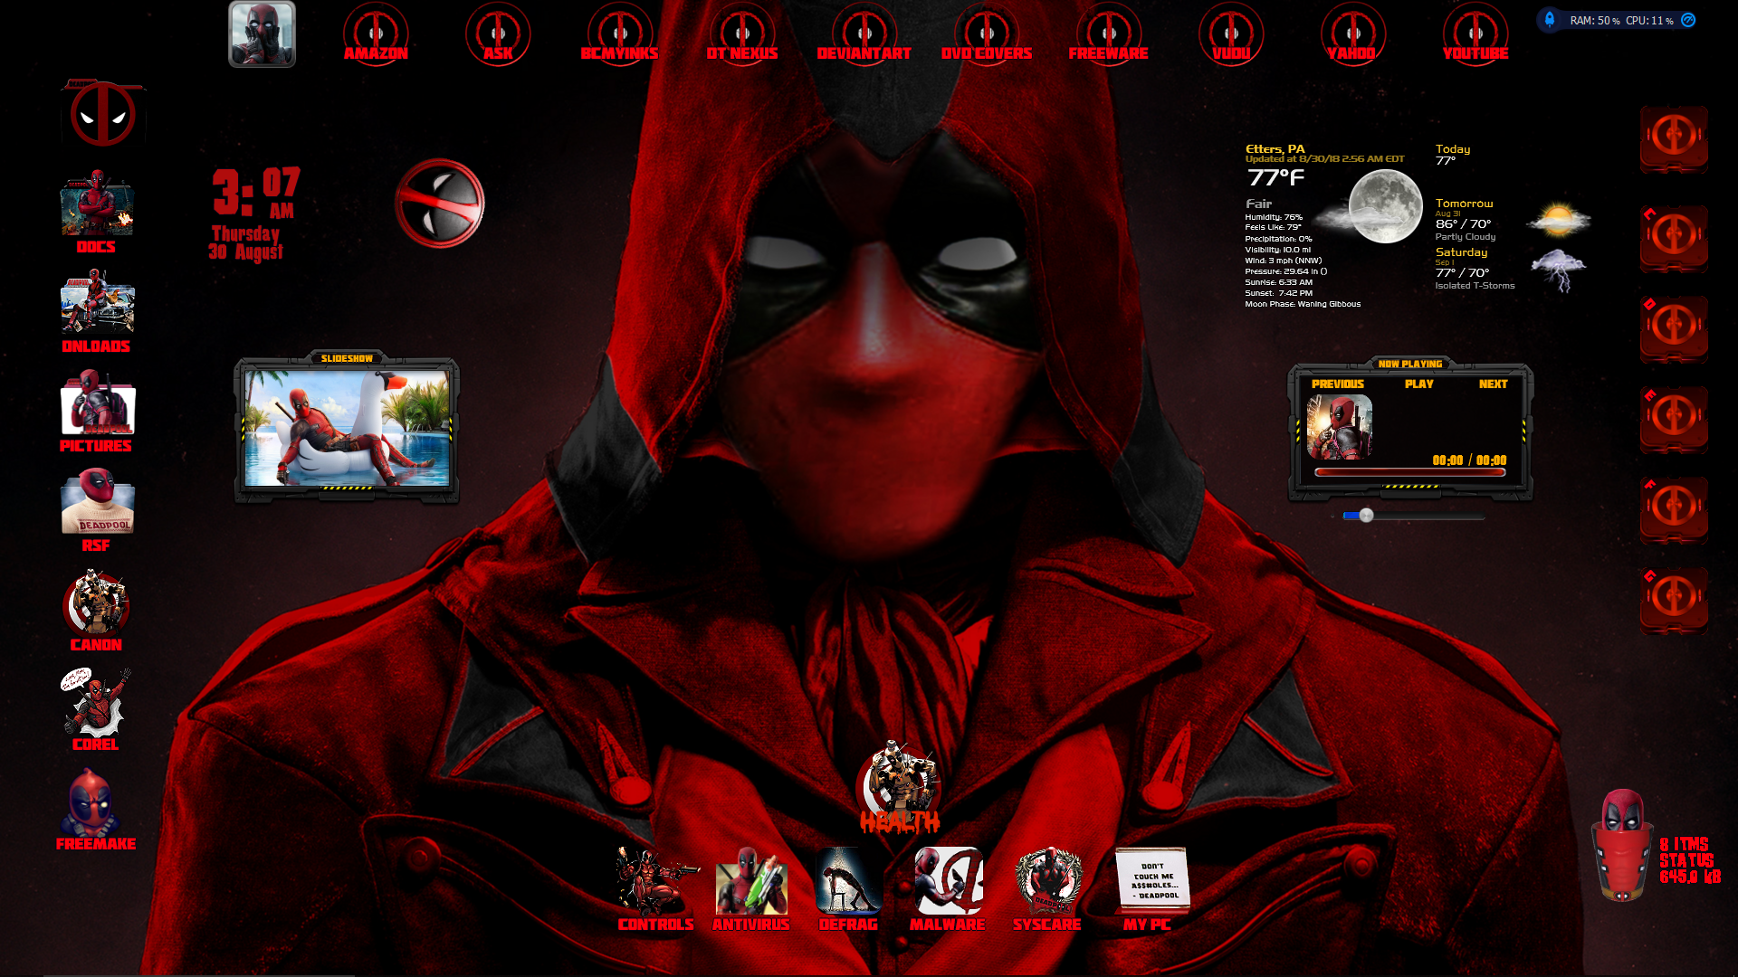
Task: Open the Amazon shortcut icon
Action: click(x=376, y=33)
